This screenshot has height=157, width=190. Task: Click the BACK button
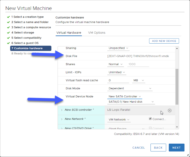[158, 148]
